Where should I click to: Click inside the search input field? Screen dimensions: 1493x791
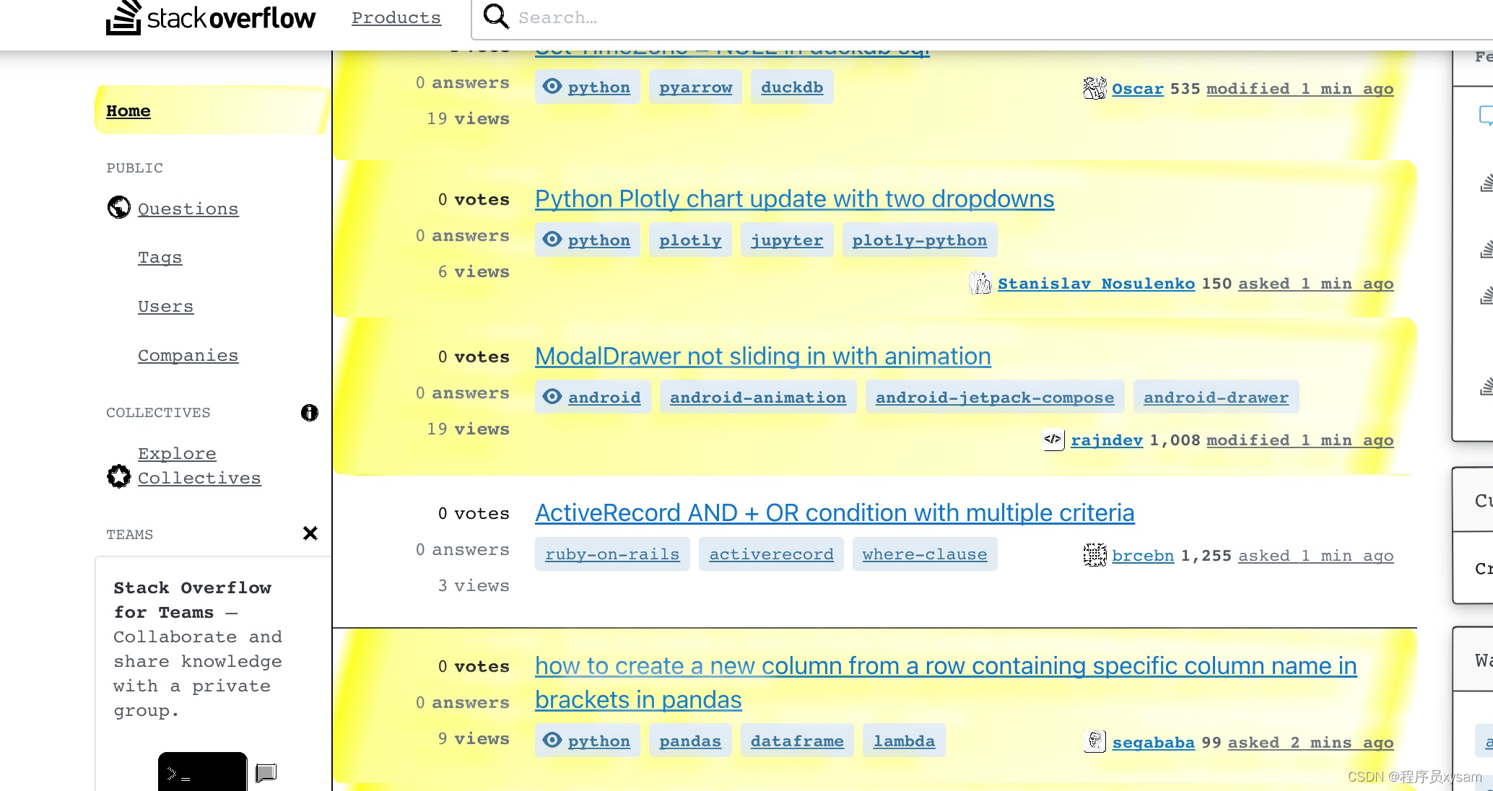tap(722, 17)
